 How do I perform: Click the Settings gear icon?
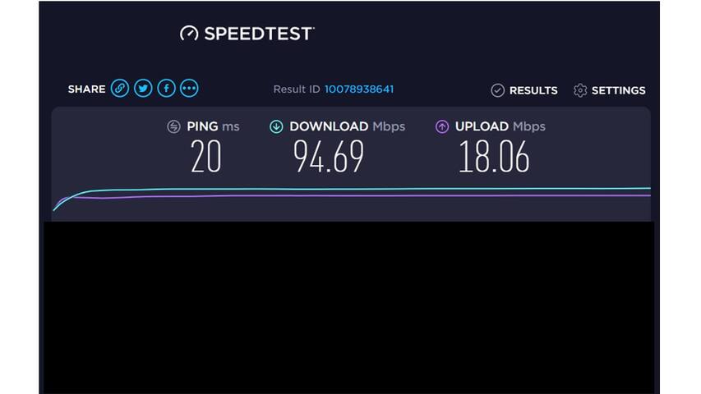point(580,90)
